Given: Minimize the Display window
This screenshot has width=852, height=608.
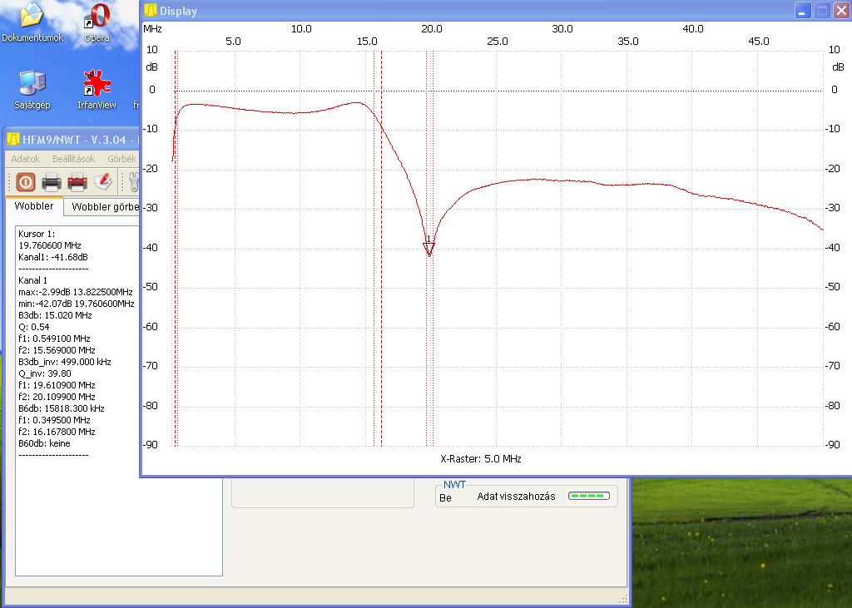Looking at the screenshot, I should coord(803,11).
